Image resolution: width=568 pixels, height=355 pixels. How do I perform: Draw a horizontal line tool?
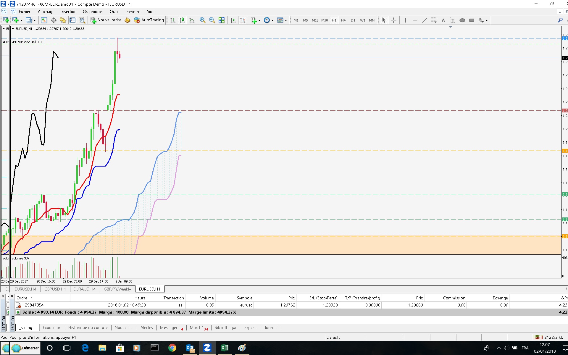click(x=415, y=20)
